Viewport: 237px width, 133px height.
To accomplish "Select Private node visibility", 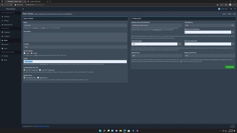I will (31, 53).
